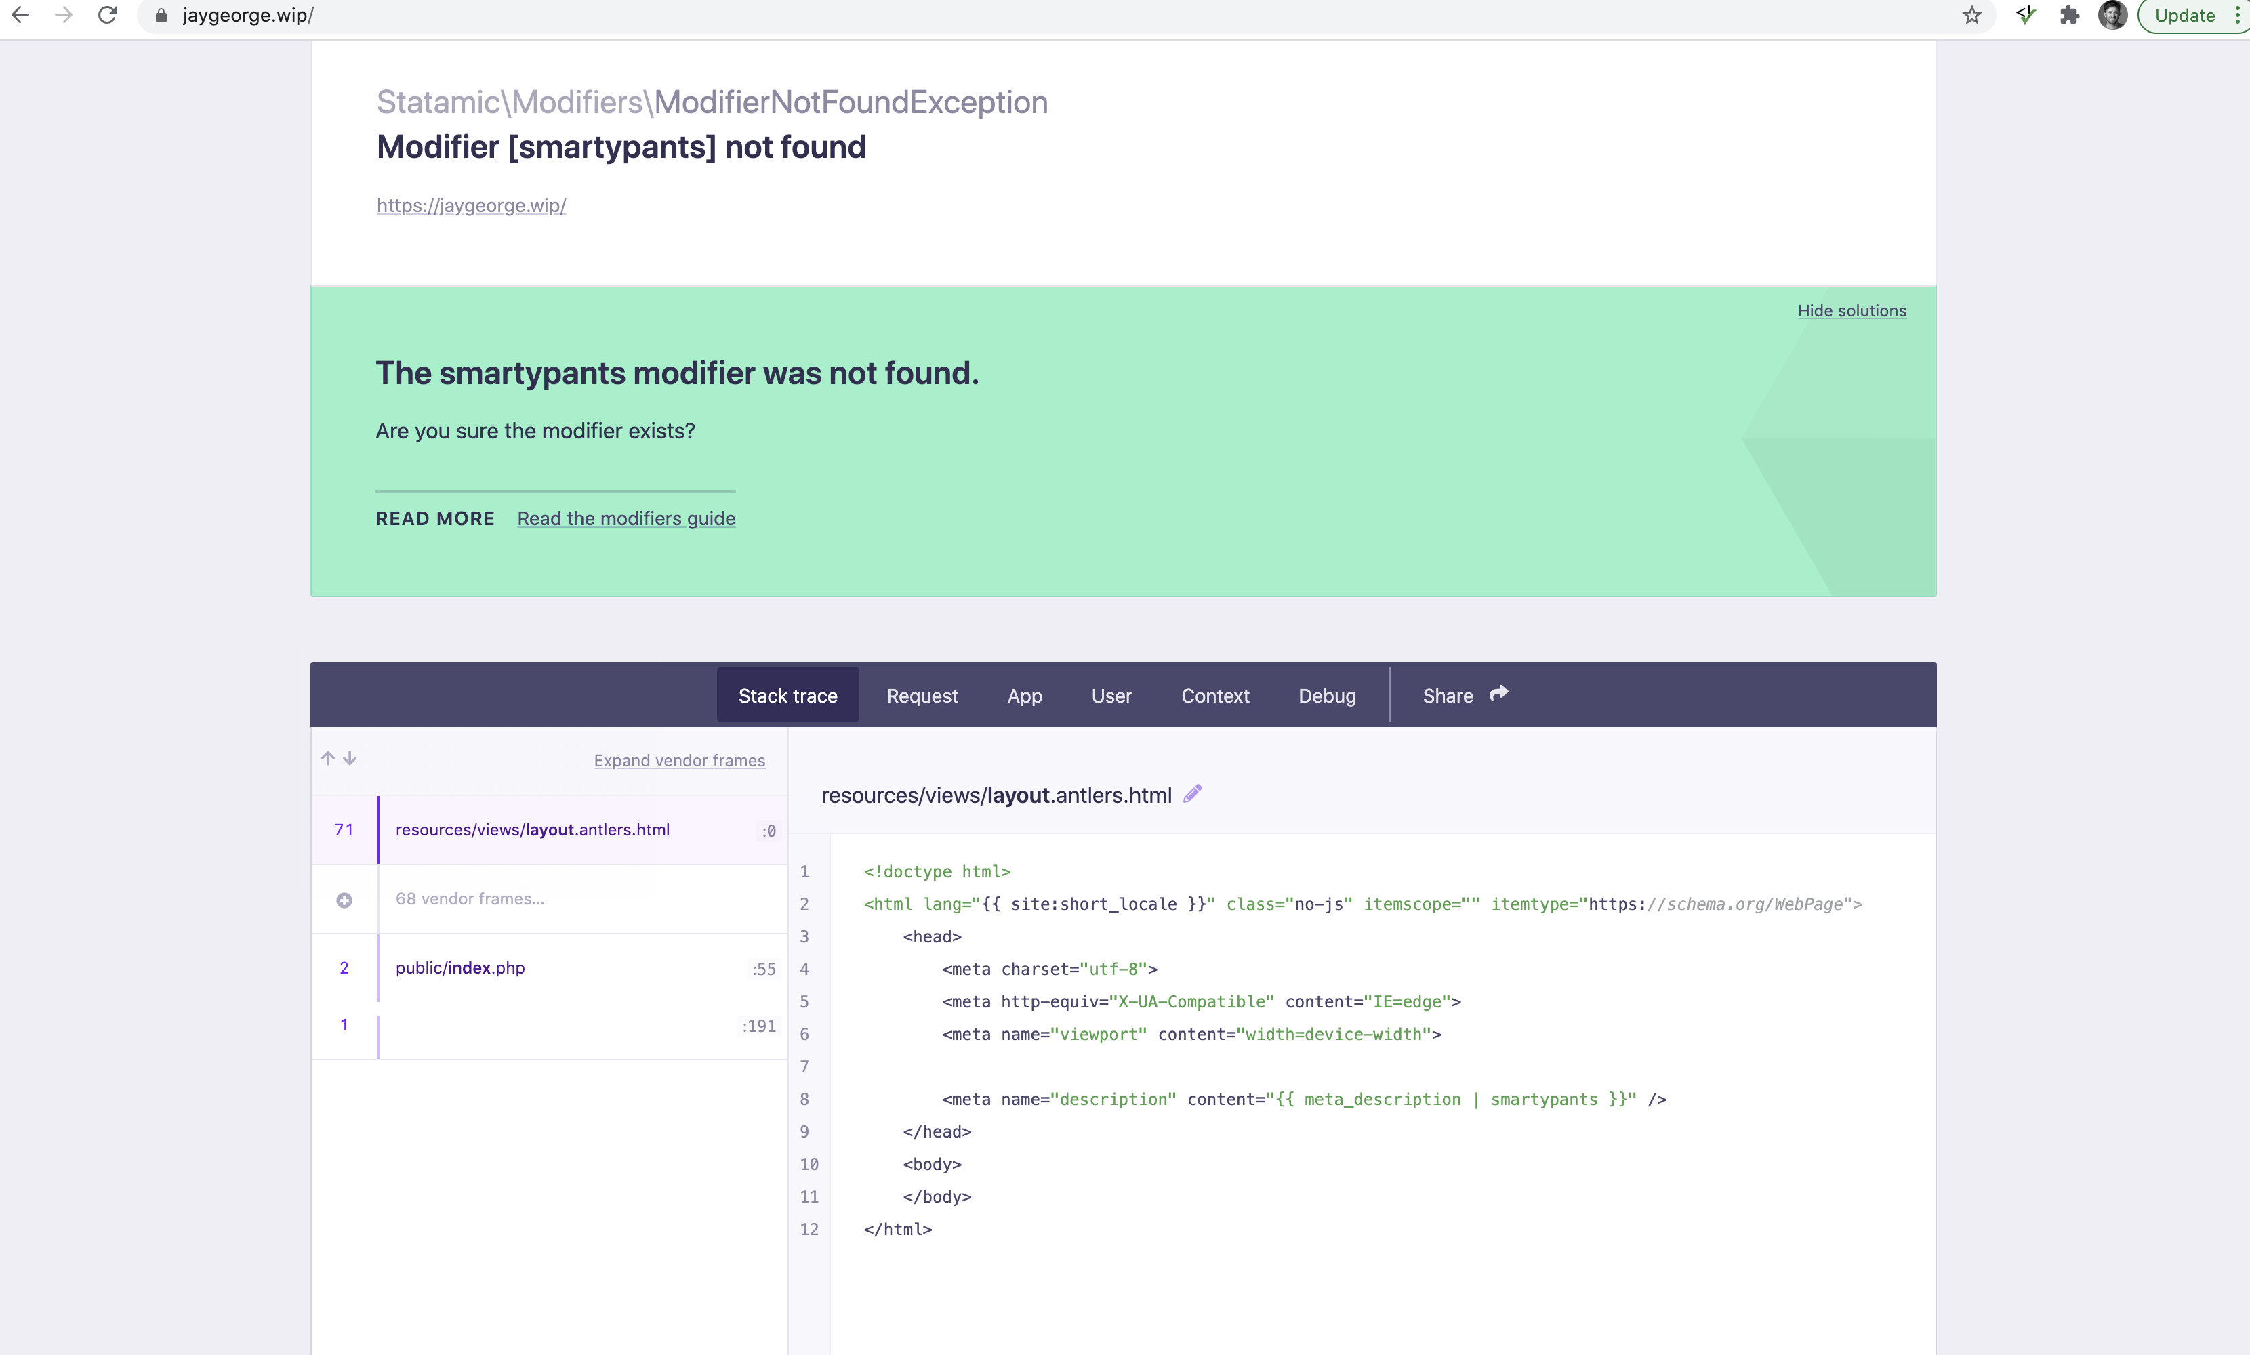Image resolution: width=2250 pixels, height=1355 pixels.
Task: Jump to previous frame with the up arrow
Action: point(328,759)
